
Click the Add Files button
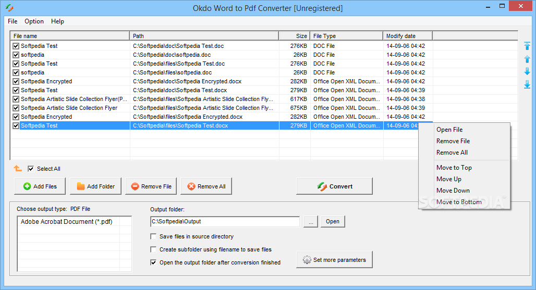point(40,186)
